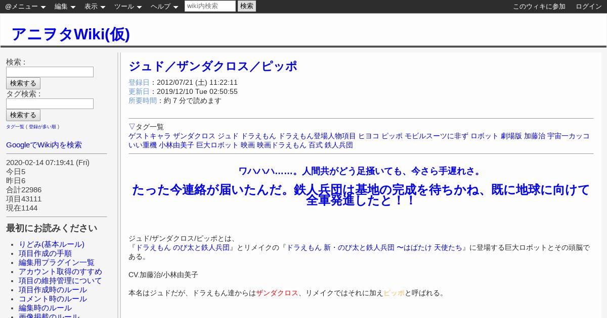Click the 鉄人兵団 tag
The image size is (607, 318).
[x=339, y=145]
